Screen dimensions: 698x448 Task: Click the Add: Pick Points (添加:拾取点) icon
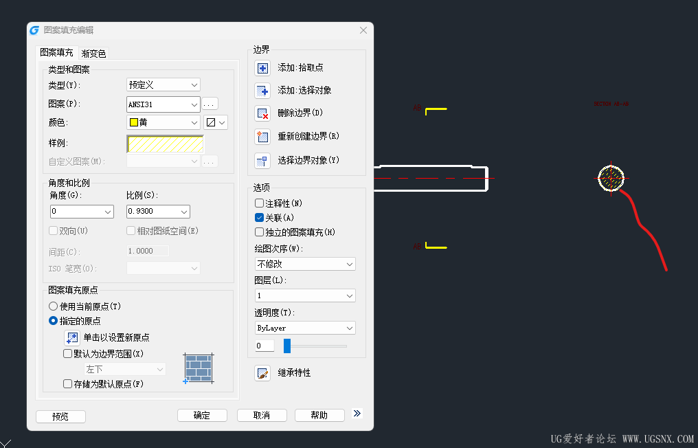click(262, 68)
